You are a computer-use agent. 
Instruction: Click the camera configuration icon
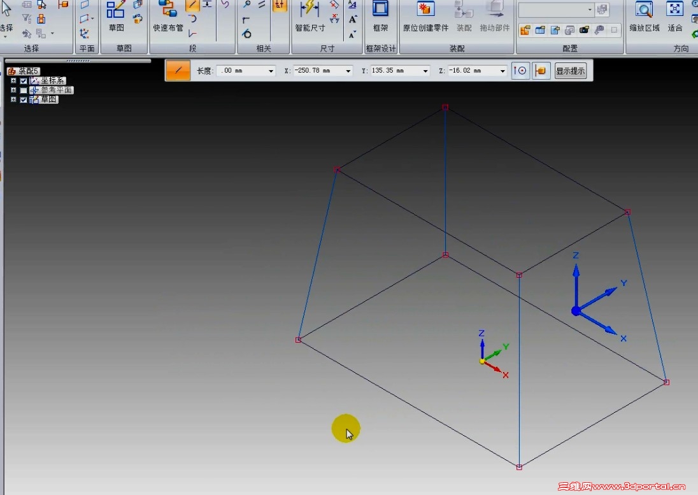coord(584,31)
